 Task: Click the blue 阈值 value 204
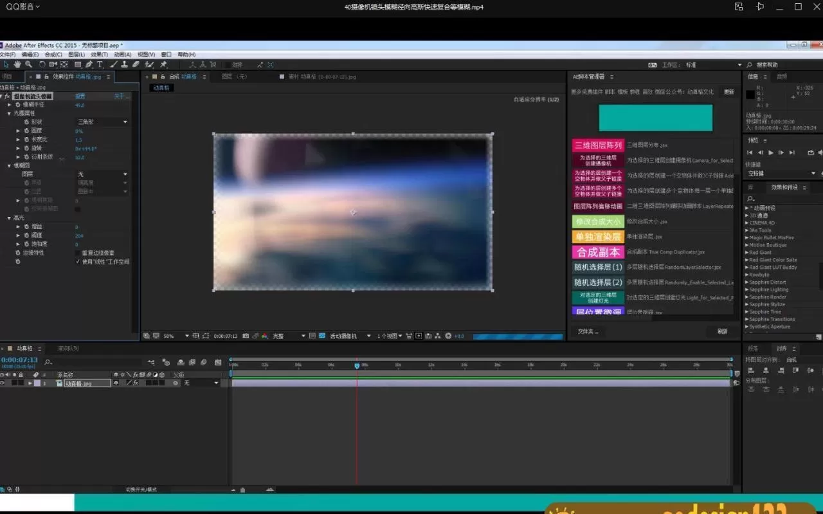(x=79, y=235)
